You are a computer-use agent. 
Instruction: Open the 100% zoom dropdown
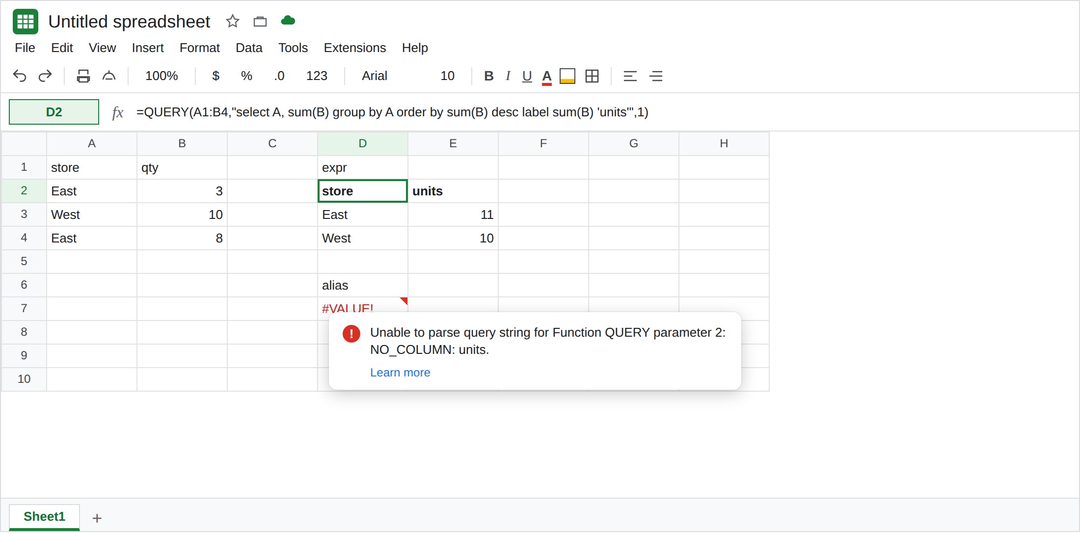(x=162, y=76)
